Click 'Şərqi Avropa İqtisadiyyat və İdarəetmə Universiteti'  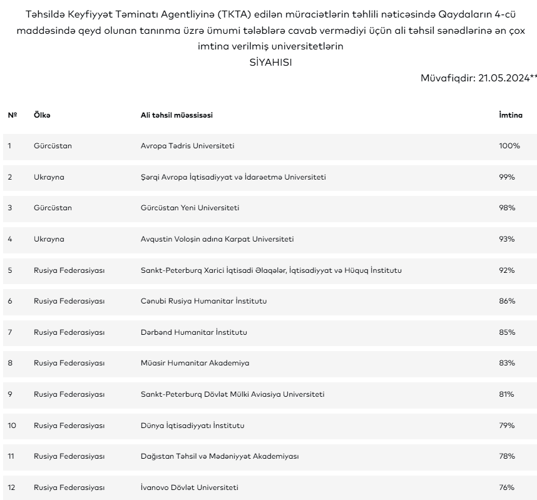233,177
